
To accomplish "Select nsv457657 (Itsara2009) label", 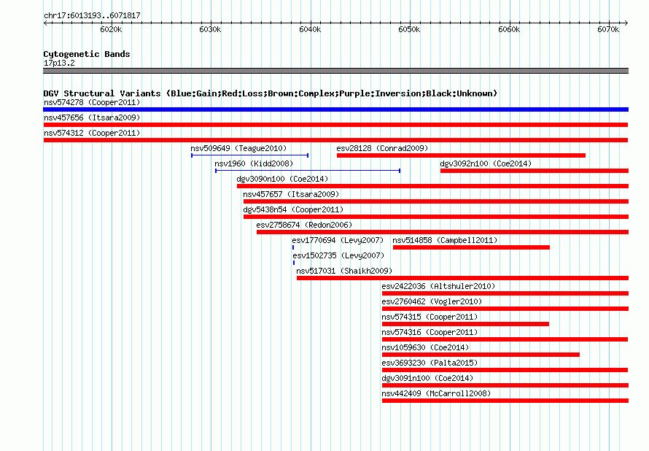I will [x=291, y=194].
